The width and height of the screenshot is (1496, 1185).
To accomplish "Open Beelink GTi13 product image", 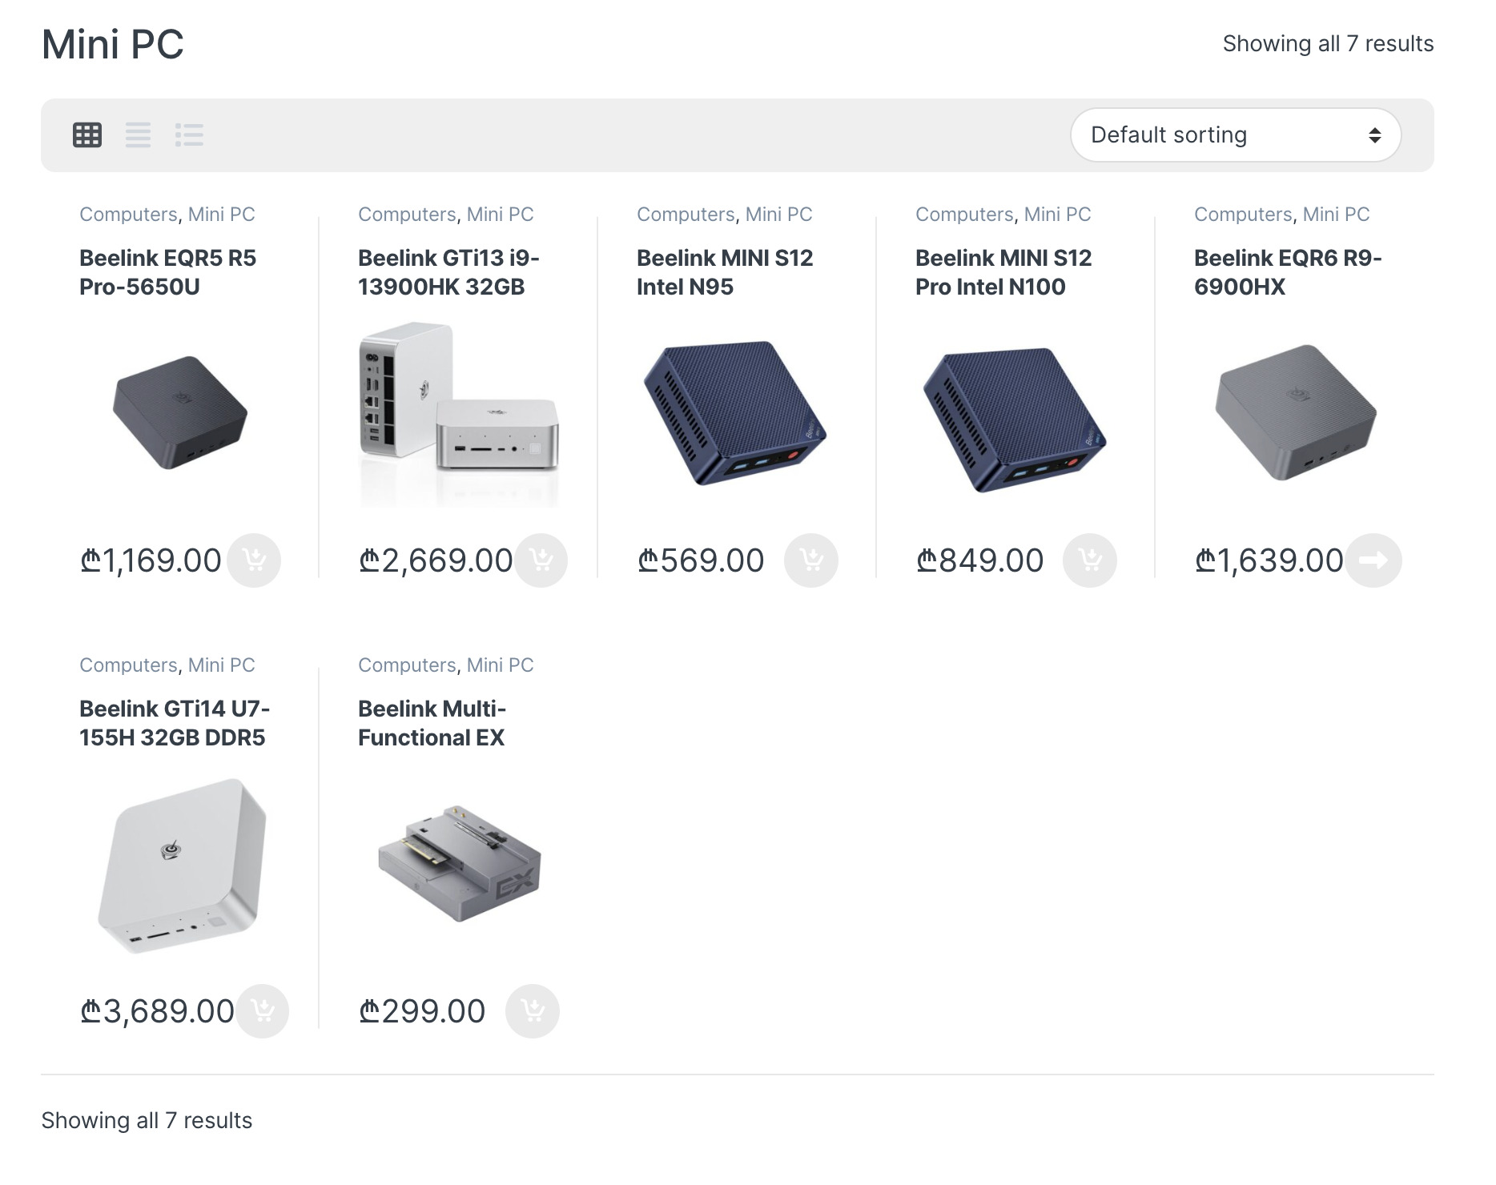I will point(458,414).
